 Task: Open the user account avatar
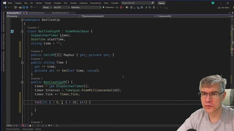213,3
